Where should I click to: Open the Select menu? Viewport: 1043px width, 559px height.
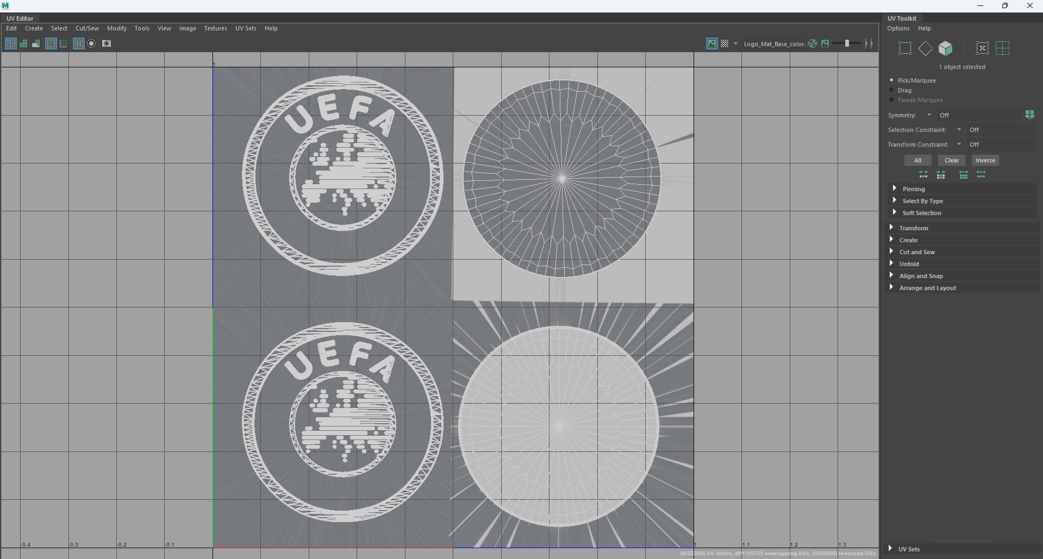pos(59,28)
